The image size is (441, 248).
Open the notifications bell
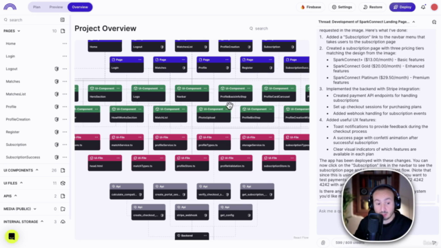point(423,7)
